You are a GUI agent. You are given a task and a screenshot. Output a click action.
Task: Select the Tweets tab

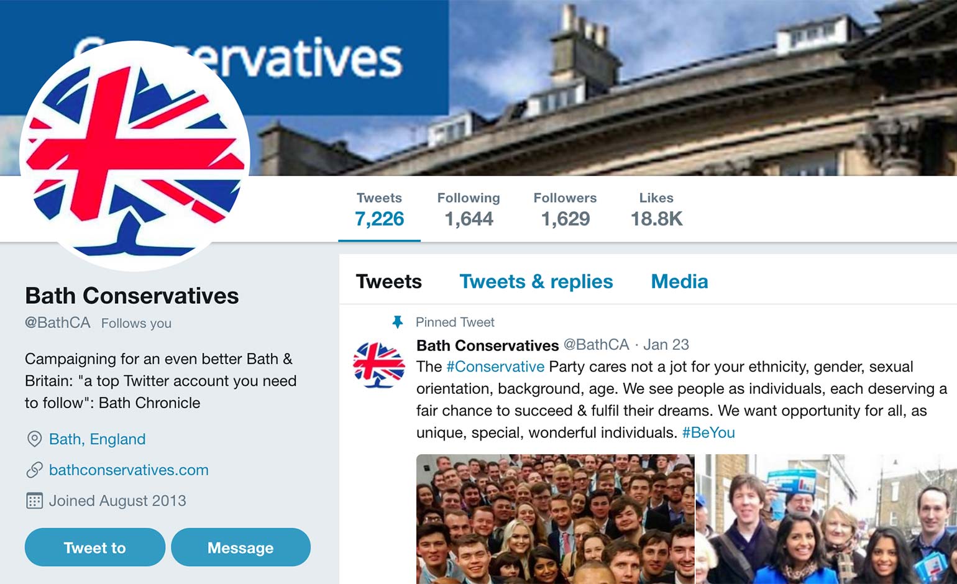pyautogui.click(x=388, y=281)
